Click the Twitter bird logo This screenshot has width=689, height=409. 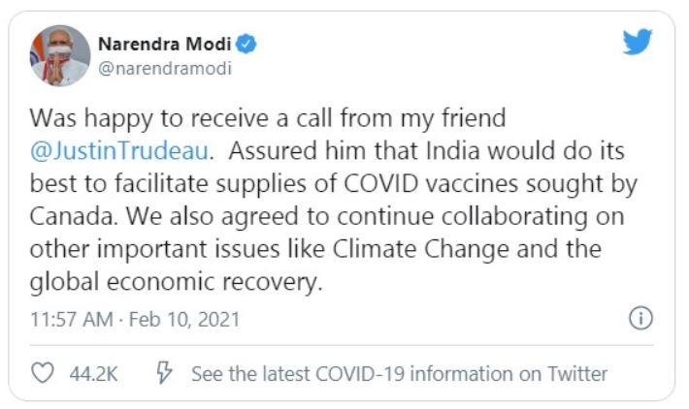[x=639, y=42]
